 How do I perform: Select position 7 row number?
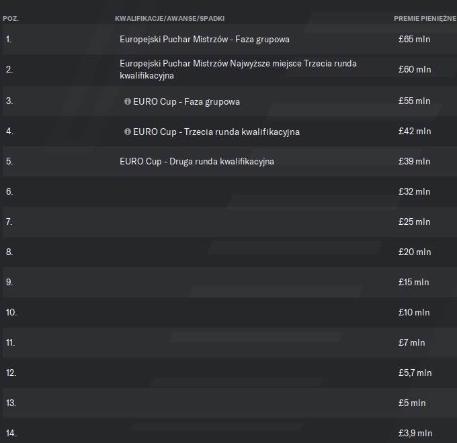coord(9,222)
